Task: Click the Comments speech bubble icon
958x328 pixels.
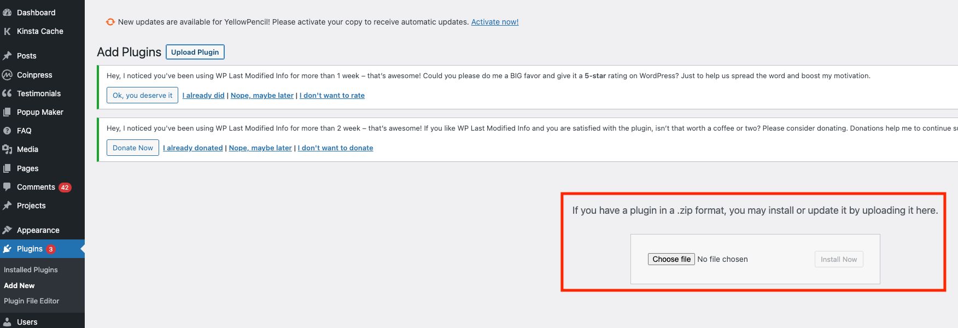Action: (x=7, y=187)
